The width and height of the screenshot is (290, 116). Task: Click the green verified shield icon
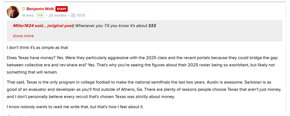click(x=23, y=9)
